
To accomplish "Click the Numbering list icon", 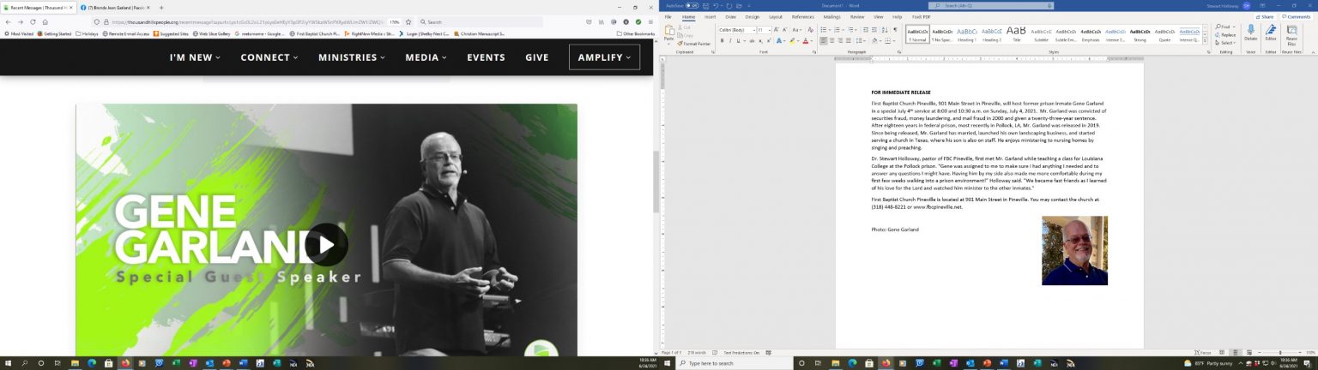I will 837,30.
